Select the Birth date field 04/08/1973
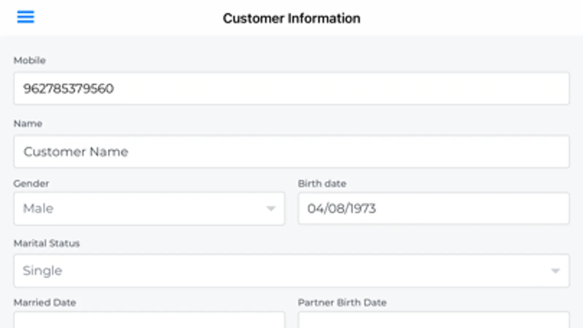This screenshot has width=583, height=328. pos(434,208)
